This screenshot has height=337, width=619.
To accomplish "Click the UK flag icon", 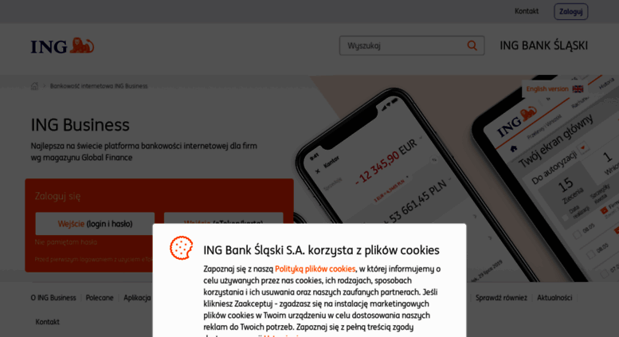I will pyautogui.click(x=578, y=88).
